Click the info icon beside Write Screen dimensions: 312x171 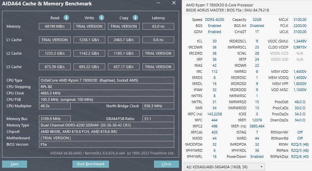tap(101, 18)
